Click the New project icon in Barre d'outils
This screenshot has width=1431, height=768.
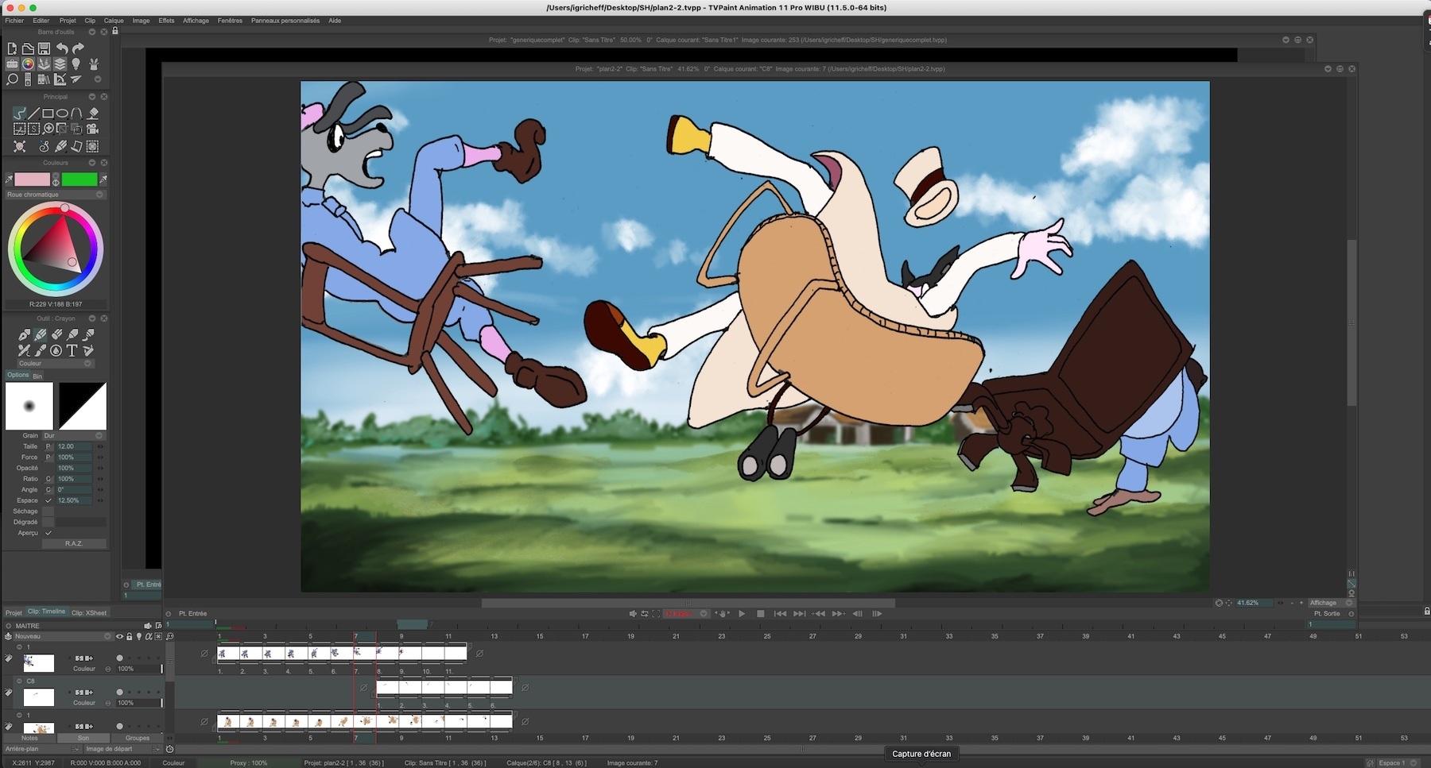(12, 48)
